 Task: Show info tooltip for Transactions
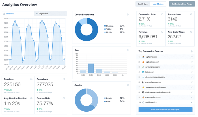click(x=191, y=14)
